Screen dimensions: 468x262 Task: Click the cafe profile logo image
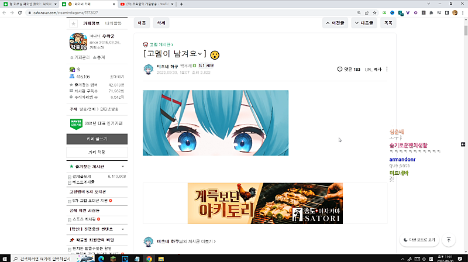click(x=78, y=42)
